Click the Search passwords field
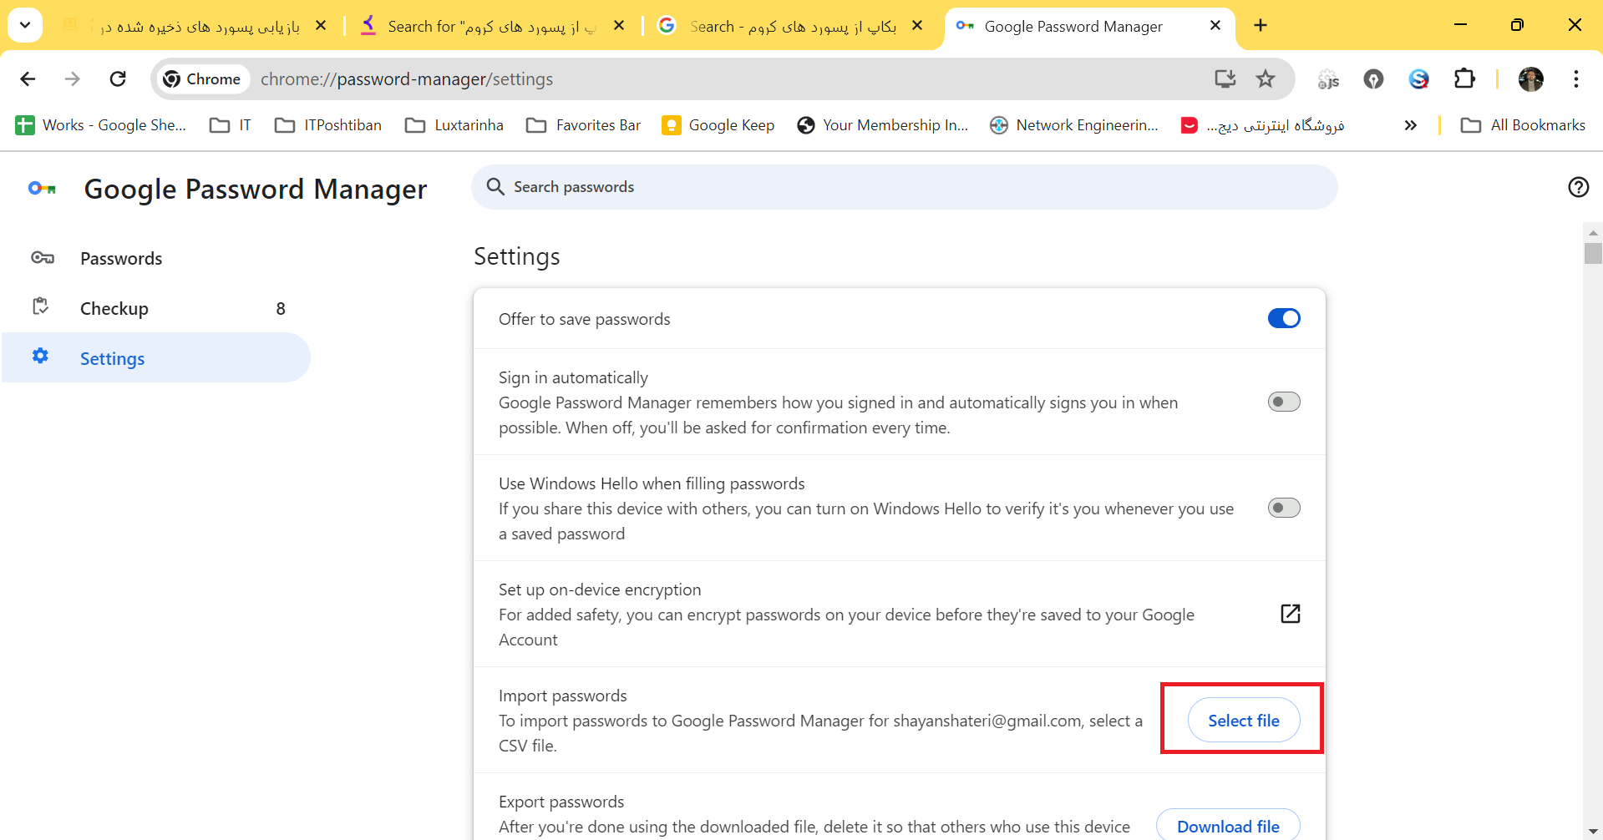1603x840 pixels. tap(905, 187)
